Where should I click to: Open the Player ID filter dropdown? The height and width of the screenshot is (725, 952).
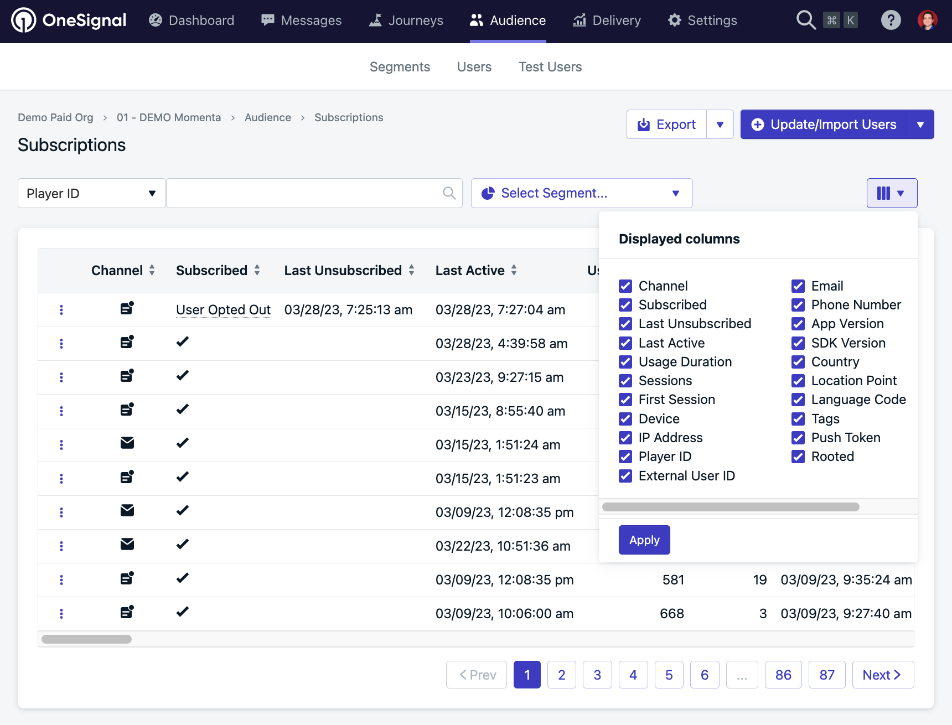[91, 193]
